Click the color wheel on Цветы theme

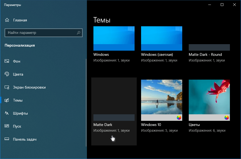(x=227, y=118)
